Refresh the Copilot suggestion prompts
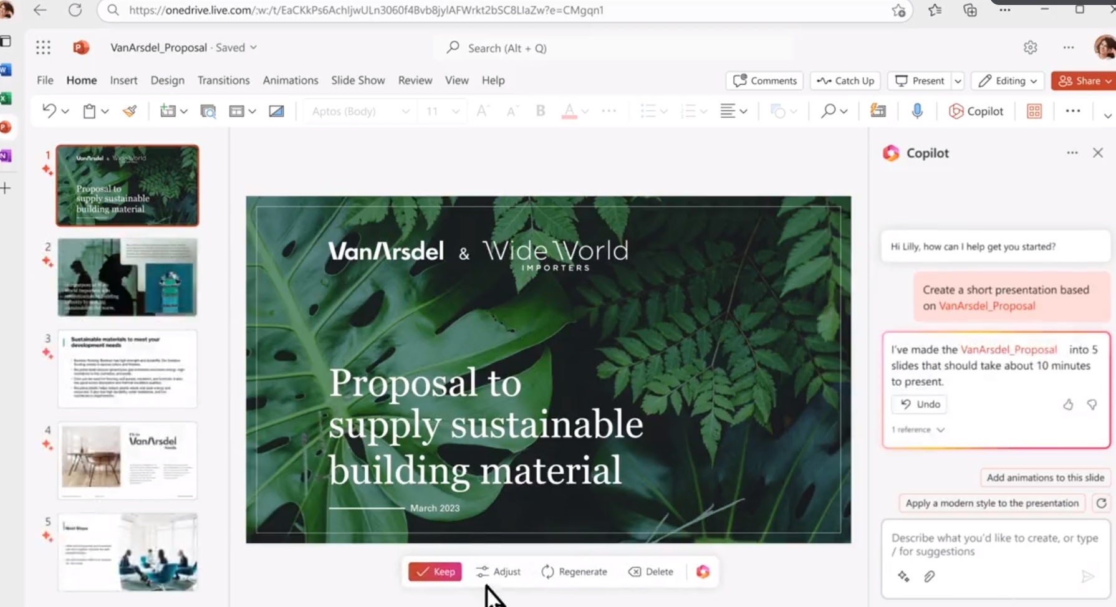The height and width of the screenshot is (607, 1116). tap(1101, 503)
